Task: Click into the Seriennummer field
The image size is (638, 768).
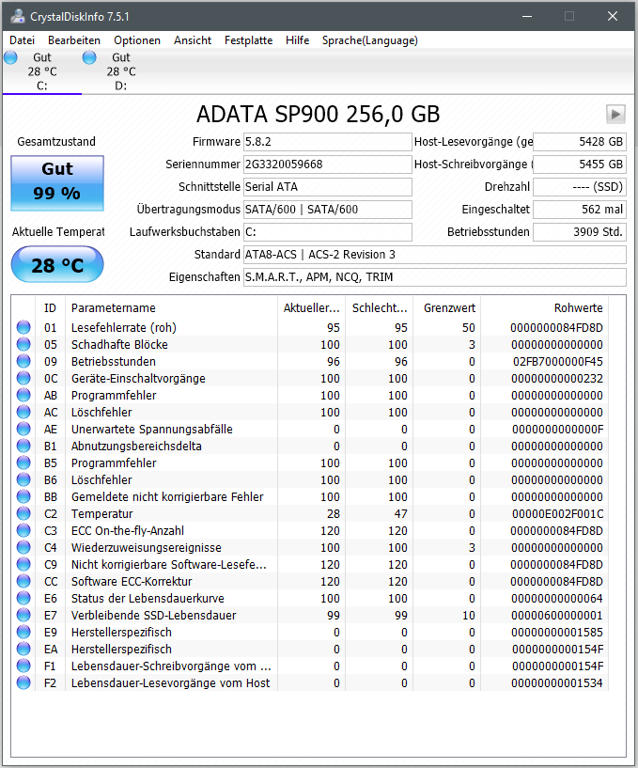Action: [x=328, y=165]
